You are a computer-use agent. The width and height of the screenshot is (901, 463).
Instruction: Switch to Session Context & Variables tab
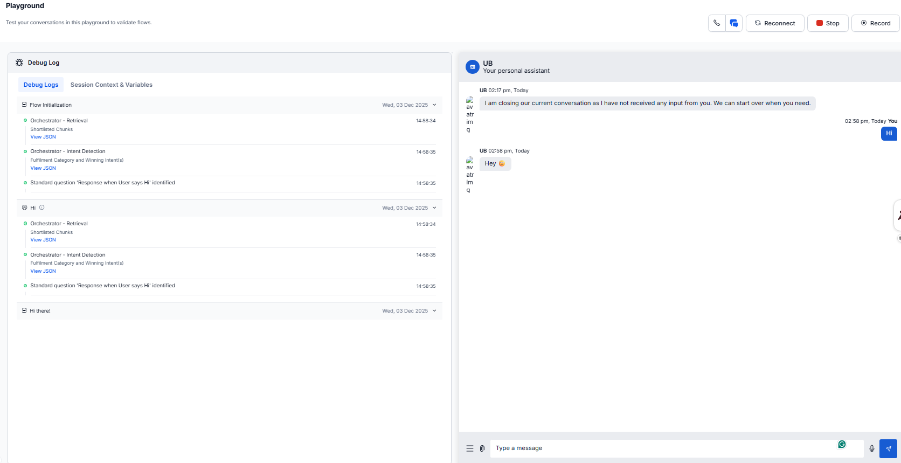tap(111, 85)
